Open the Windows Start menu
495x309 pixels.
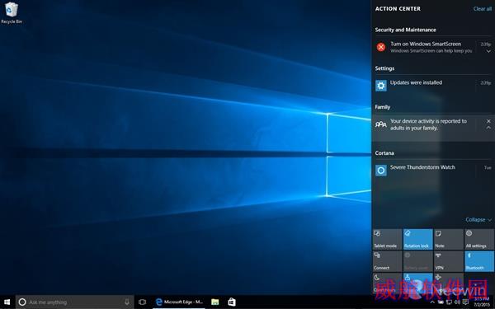point(7,302)
